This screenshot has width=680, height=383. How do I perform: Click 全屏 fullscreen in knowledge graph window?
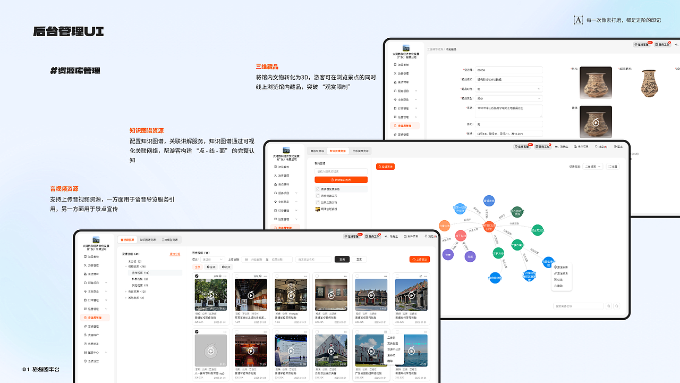click(x=613, y=166)
